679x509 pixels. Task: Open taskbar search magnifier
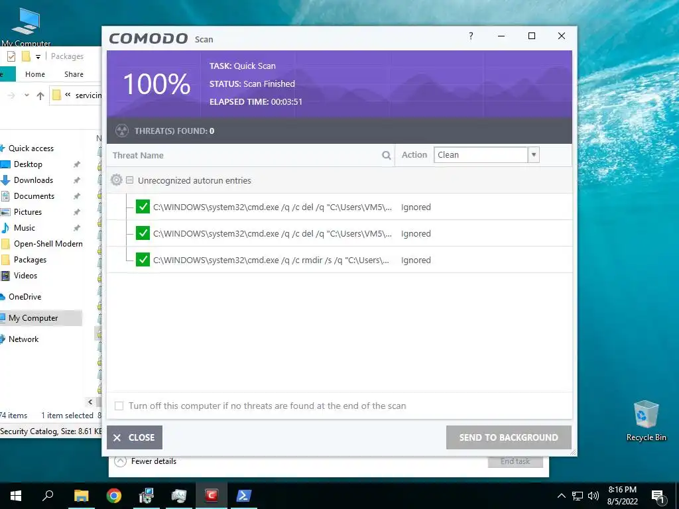(x=48, y=496)
